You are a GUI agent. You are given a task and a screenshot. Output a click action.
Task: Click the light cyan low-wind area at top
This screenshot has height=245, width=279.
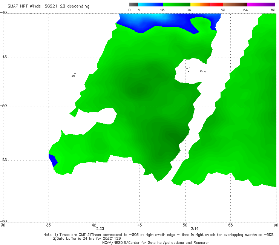pos(156,16)
